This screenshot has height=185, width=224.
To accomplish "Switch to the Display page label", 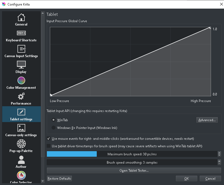I will pyautogui.click(x=21, y=72).
